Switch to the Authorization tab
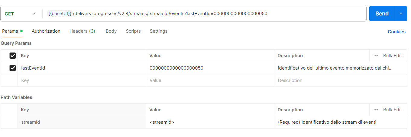This screenshot has width=411, height=137. [46, 31]
